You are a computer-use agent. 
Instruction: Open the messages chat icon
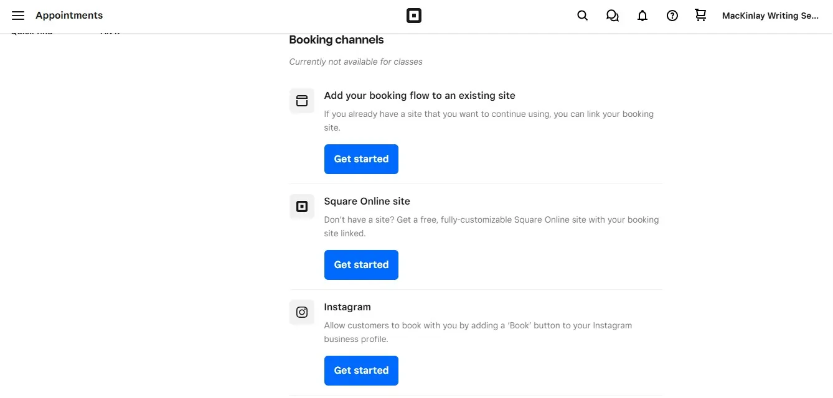pos(613,16)
